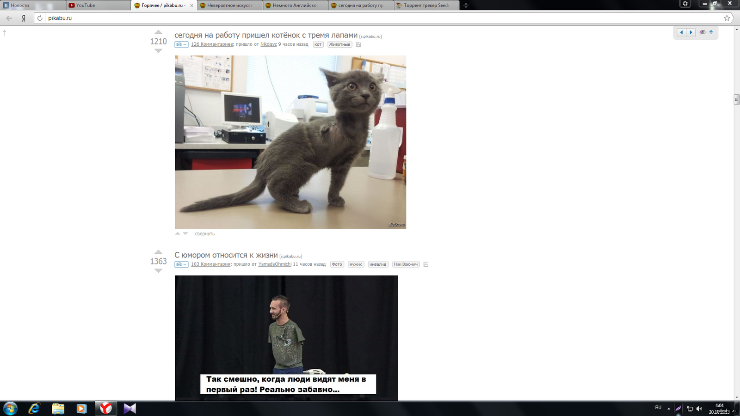Upvote the "С юмором относится к жизни" post
Screen dimensions: 740x416
pyautogui.click(x=158, y=252)
